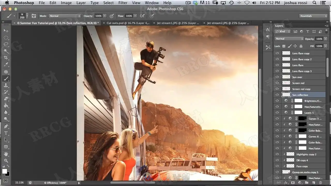Click the brush Opacity value field
The width and height of the screenshot is (331, 186).
point(98,16)
